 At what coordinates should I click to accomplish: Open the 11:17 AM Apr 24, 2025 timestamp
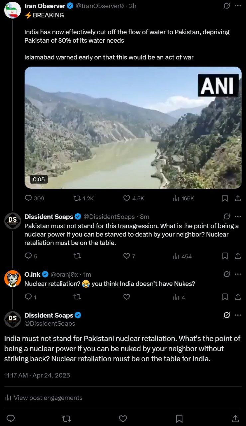coord(37,375)
